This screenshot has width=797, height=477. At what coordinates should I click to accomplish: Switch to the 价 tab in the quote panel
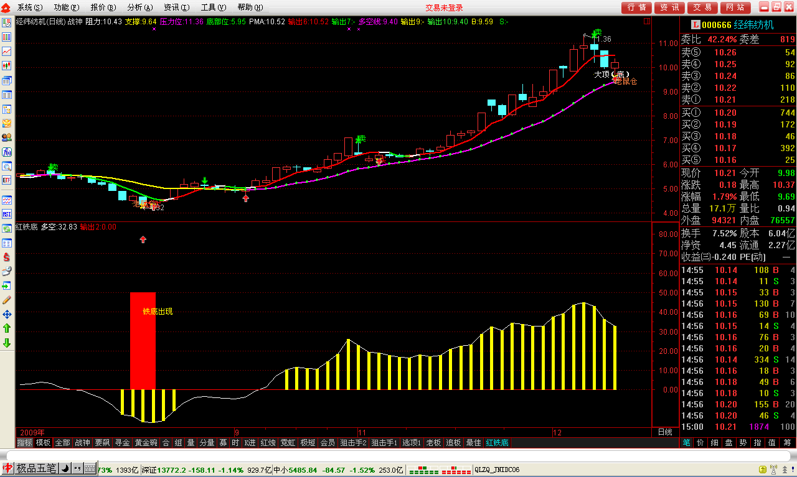click(700, 443)
